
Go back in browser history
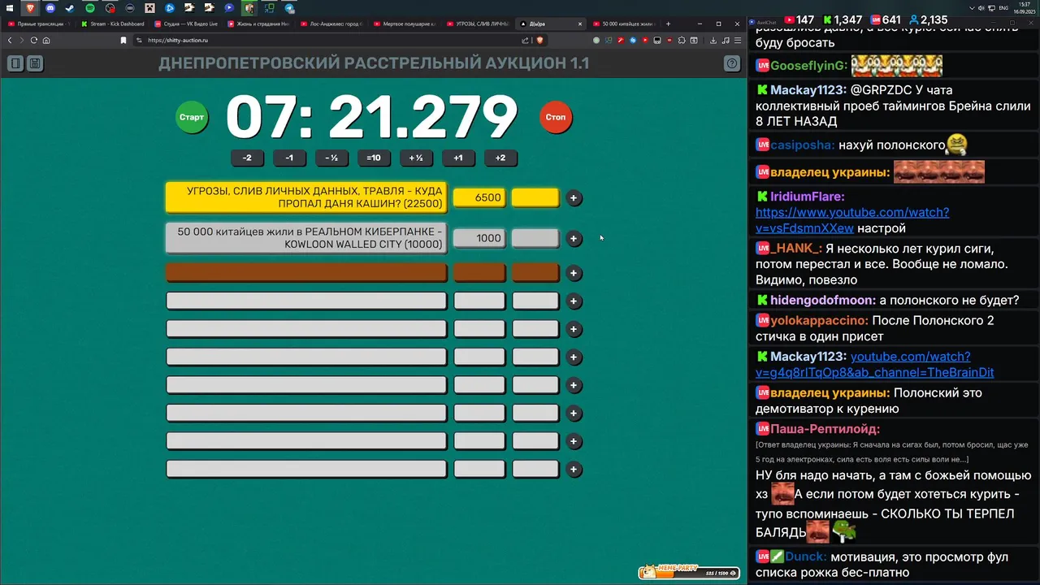pos(10,40)
